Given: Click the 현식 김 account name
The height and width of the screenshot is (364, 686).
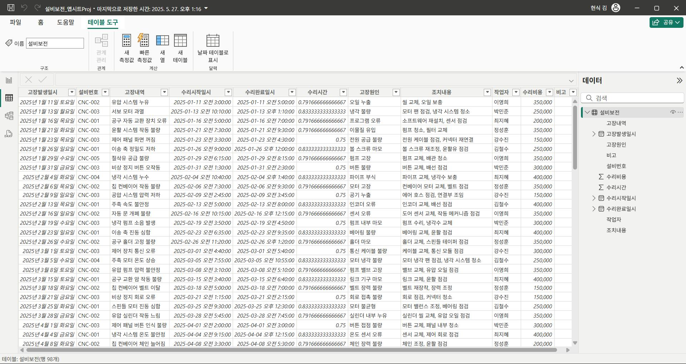Looking at the screenshot, I should coord(599,8).
